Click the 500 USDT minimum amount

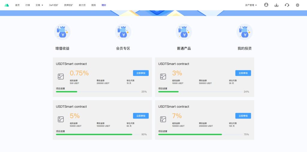click(75, 83)
